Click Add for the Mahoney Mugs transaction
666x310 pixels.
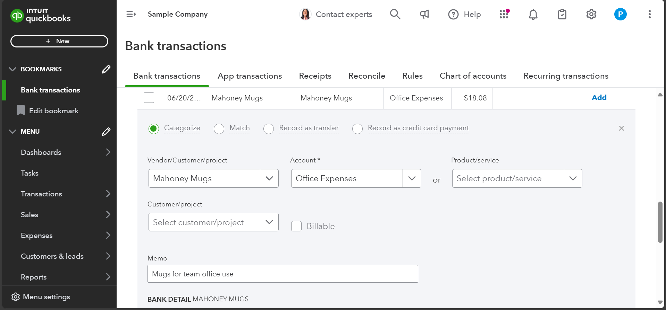click(x=599, y=98)
